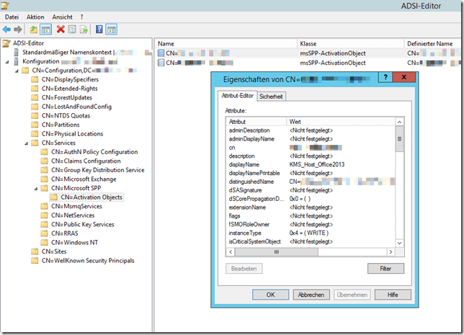Go up one level via folder icon
This screenshot has height=335, width=464.
point(33,30)
